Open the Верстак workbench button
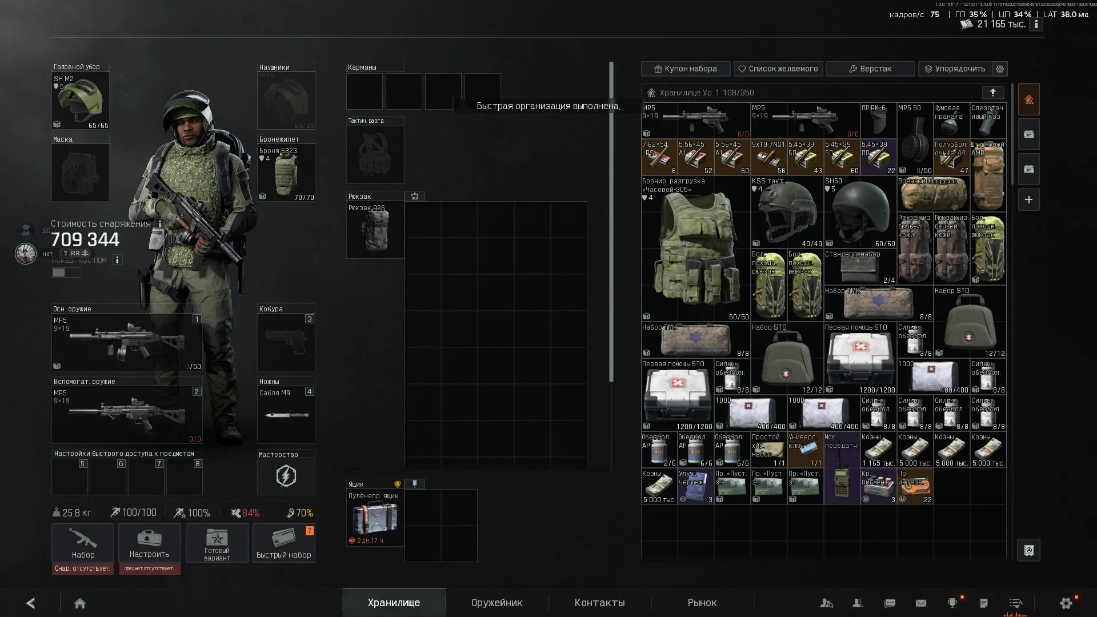 [x=870, y=69]
